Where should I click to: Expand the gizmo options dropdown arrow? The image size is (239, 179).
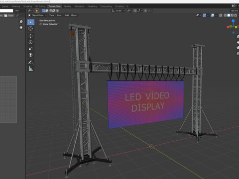[x=208, y=15]
